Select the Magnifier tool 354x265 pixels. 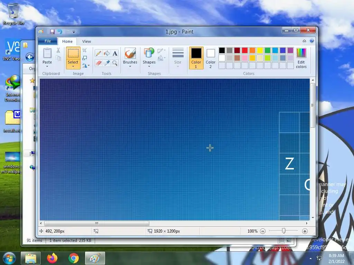tap(115, 63)
